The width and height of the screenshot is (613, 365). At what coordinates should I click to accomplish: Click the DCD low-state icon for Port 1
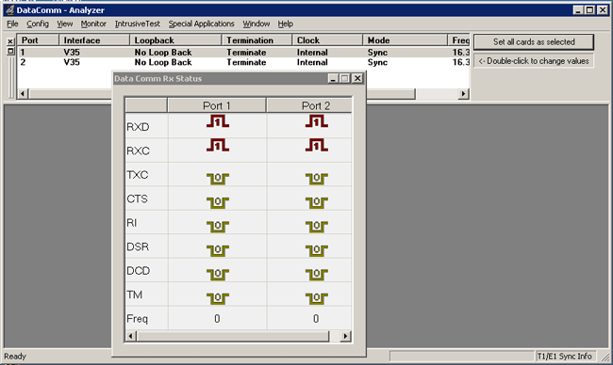(x=218, y=275)
